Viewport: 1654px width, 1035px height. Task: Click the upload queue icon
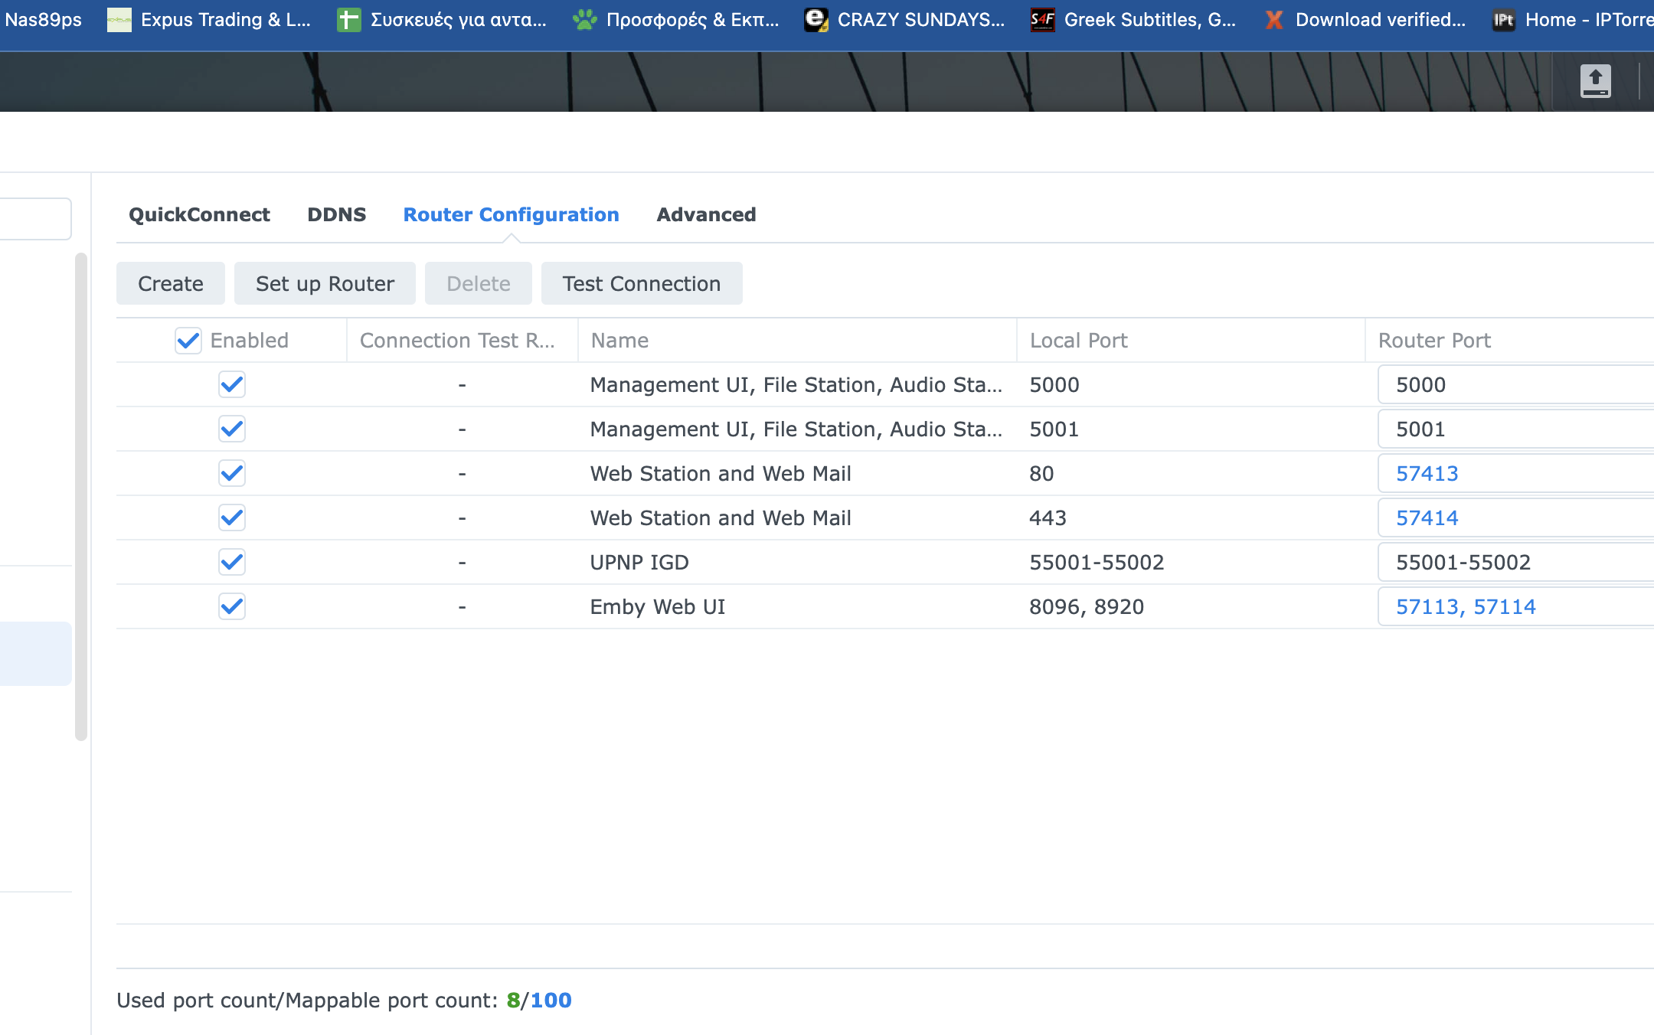(x=1595, y=81)
